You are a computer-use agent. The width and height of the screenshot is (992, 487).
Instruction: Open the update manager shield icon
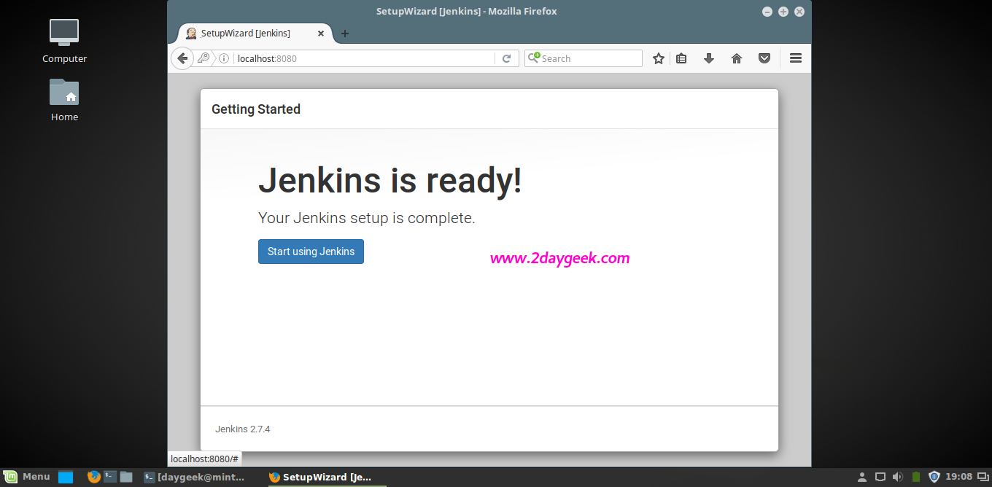tap(934, 477)
